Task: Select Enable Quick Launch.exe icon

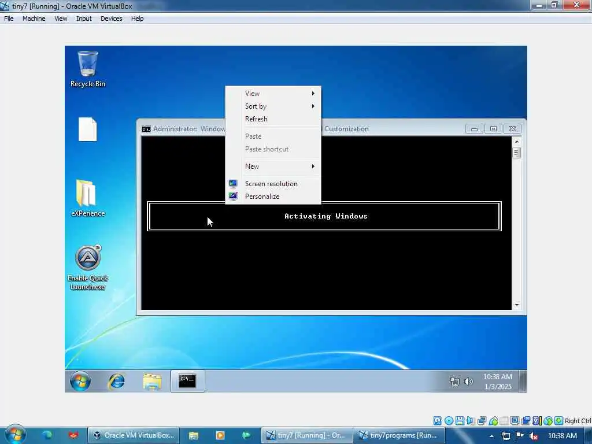Action: (x=88, y=268)
